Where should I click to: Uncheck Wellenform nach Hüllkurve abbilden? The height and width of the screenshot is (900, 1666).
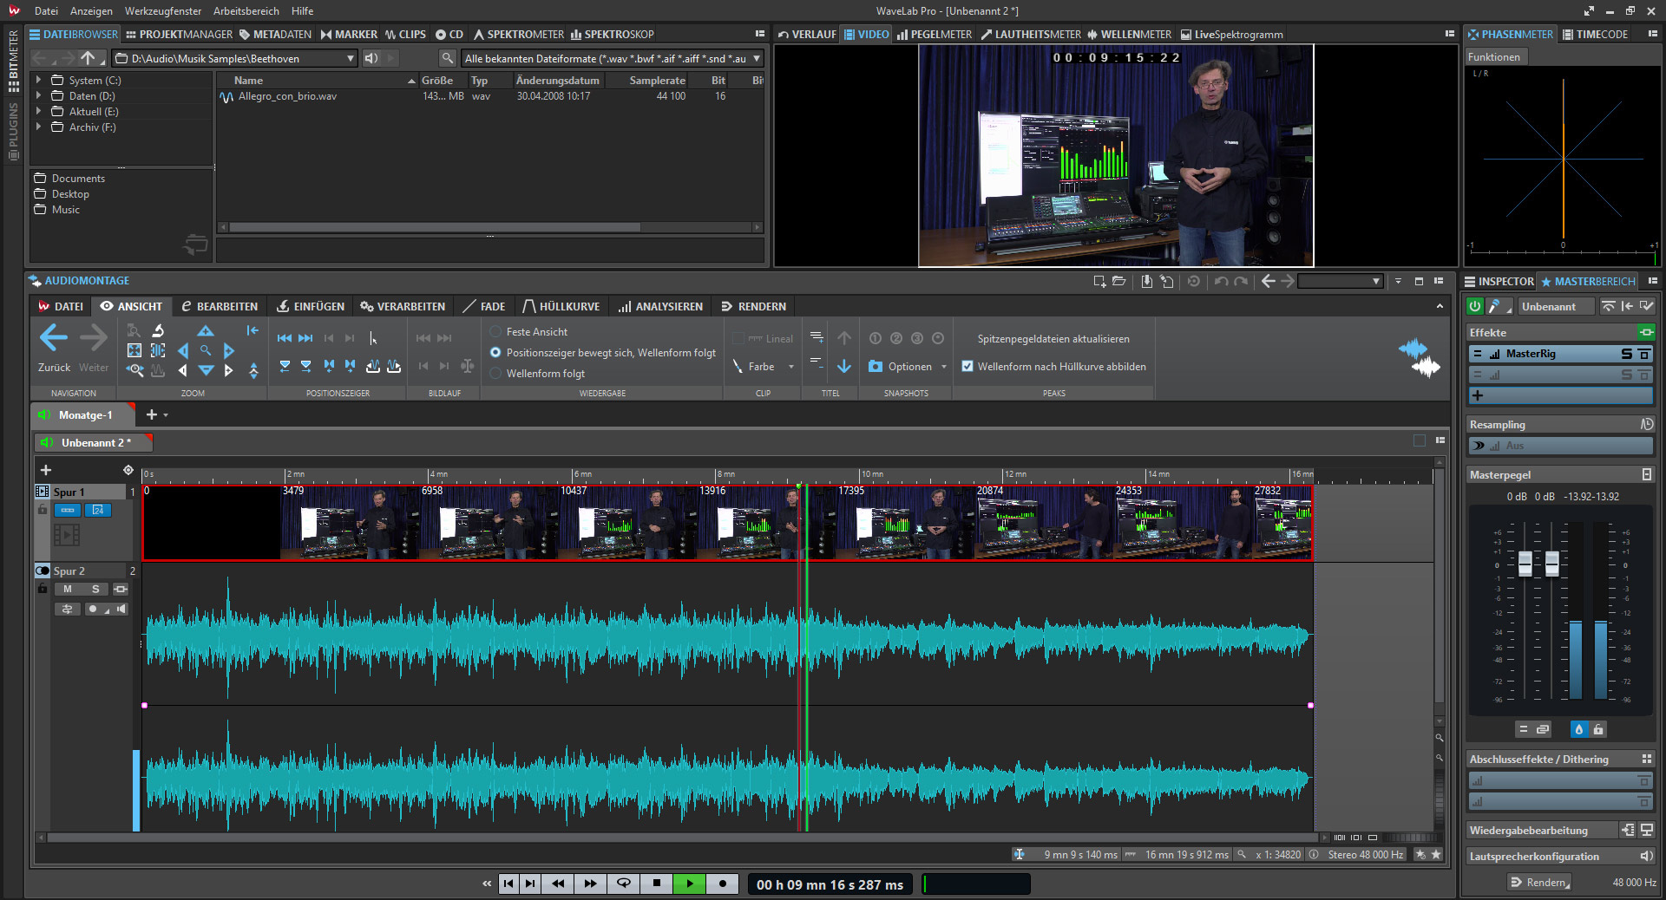point(967,367)
